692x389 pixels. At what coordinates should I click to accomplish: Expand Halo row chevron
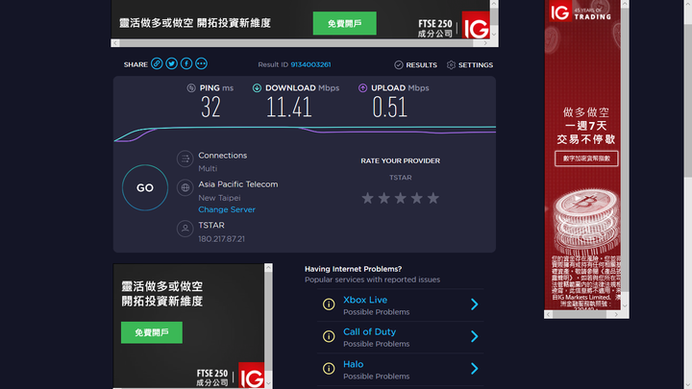pos(475,368)
